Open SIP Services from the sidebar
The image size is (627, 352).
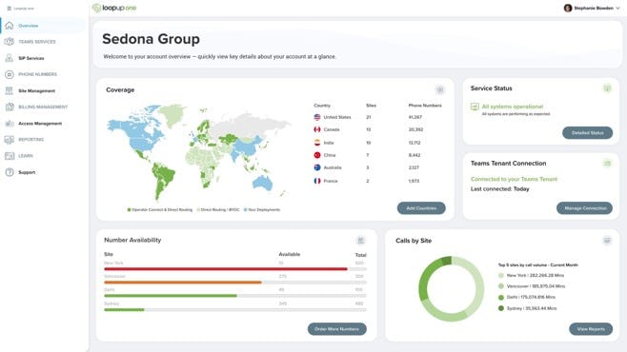30,58
